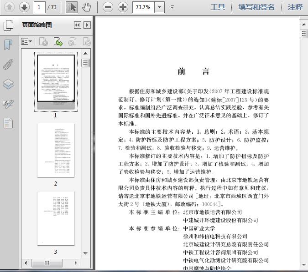Zoom in with the plus button

click(x=123, y=7)
